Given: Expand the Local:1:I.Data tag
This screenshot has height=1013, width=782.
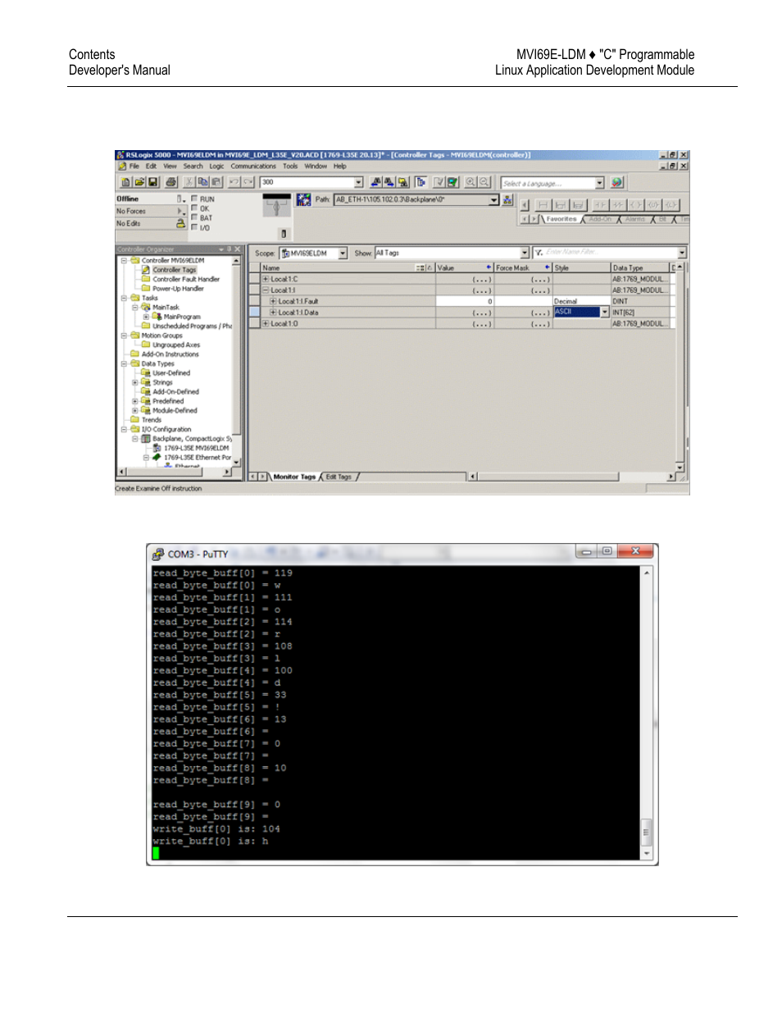Looking at the screenshot, I should (x=273, y=313).
